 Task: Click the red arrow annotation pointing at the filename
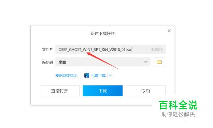pos(102,61)
